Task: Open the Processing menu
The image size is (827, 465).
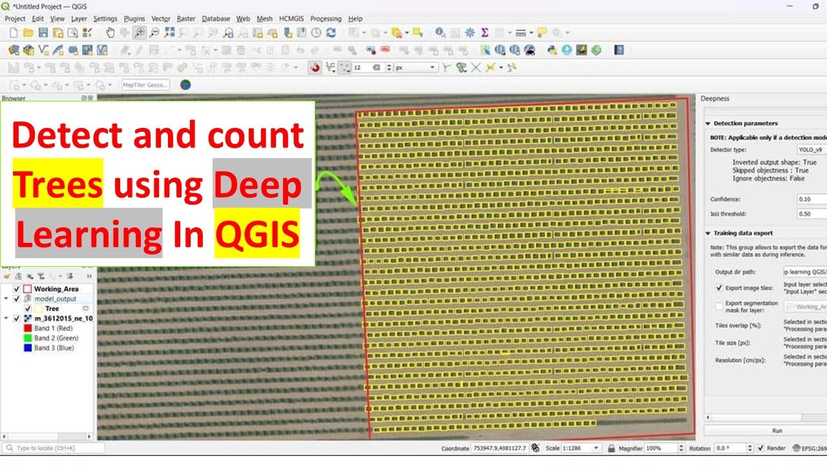Action: (x=326, y=19)
